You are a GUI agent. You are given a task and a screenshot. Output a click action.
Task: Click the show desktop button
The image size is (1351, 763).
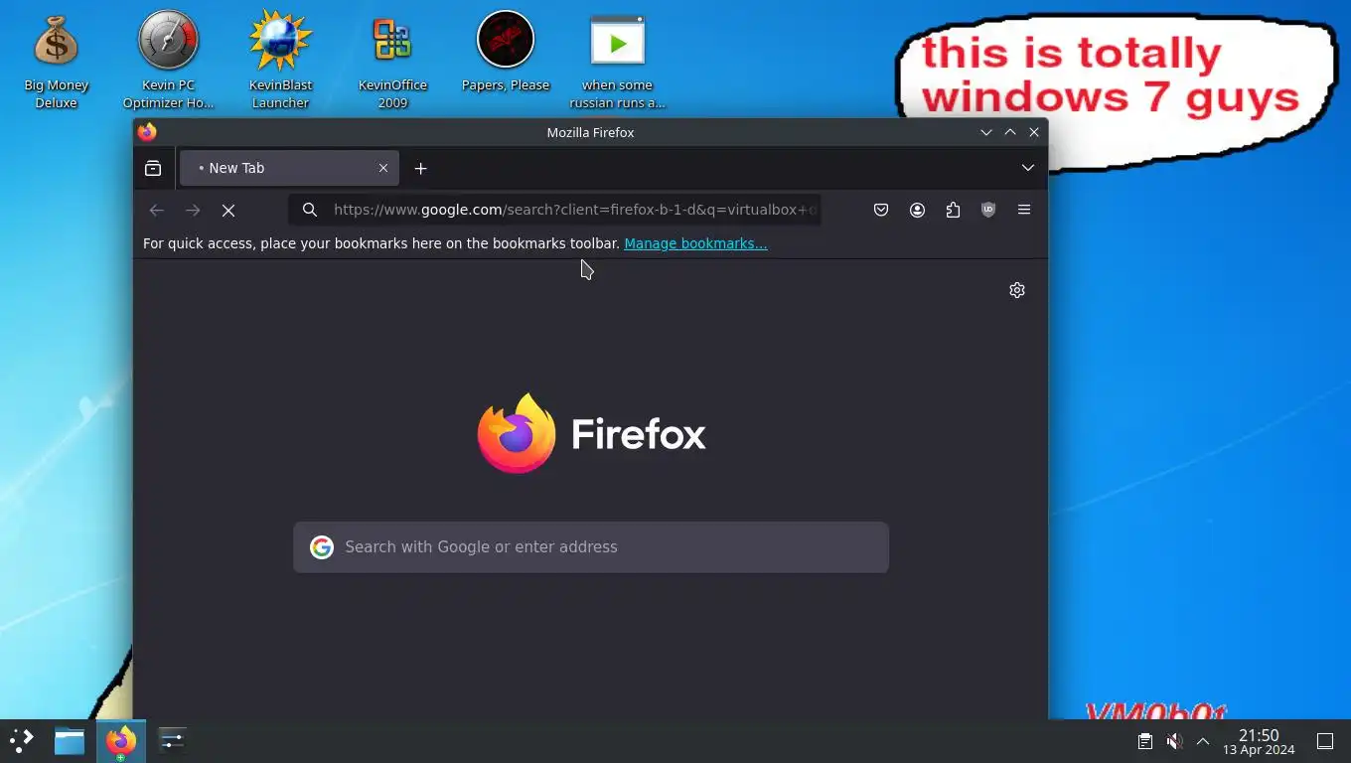pos(1325,741)
